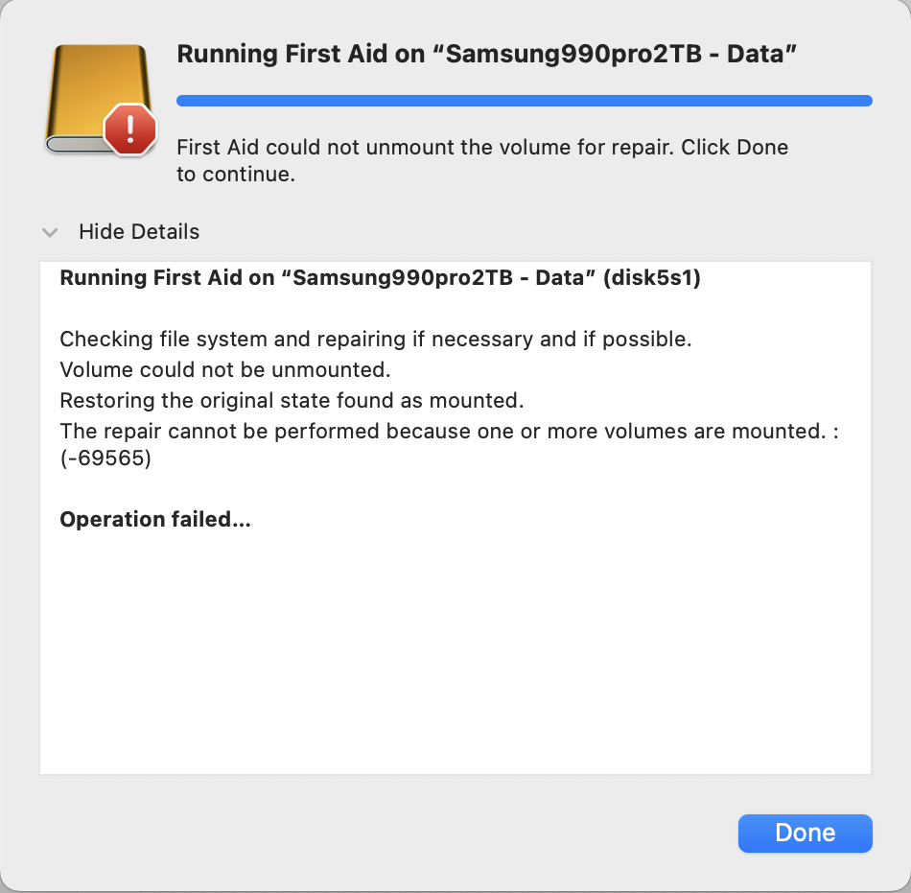Click empty gray area left of Done
This screenshot has width=911, height=893.
[384, 833]
